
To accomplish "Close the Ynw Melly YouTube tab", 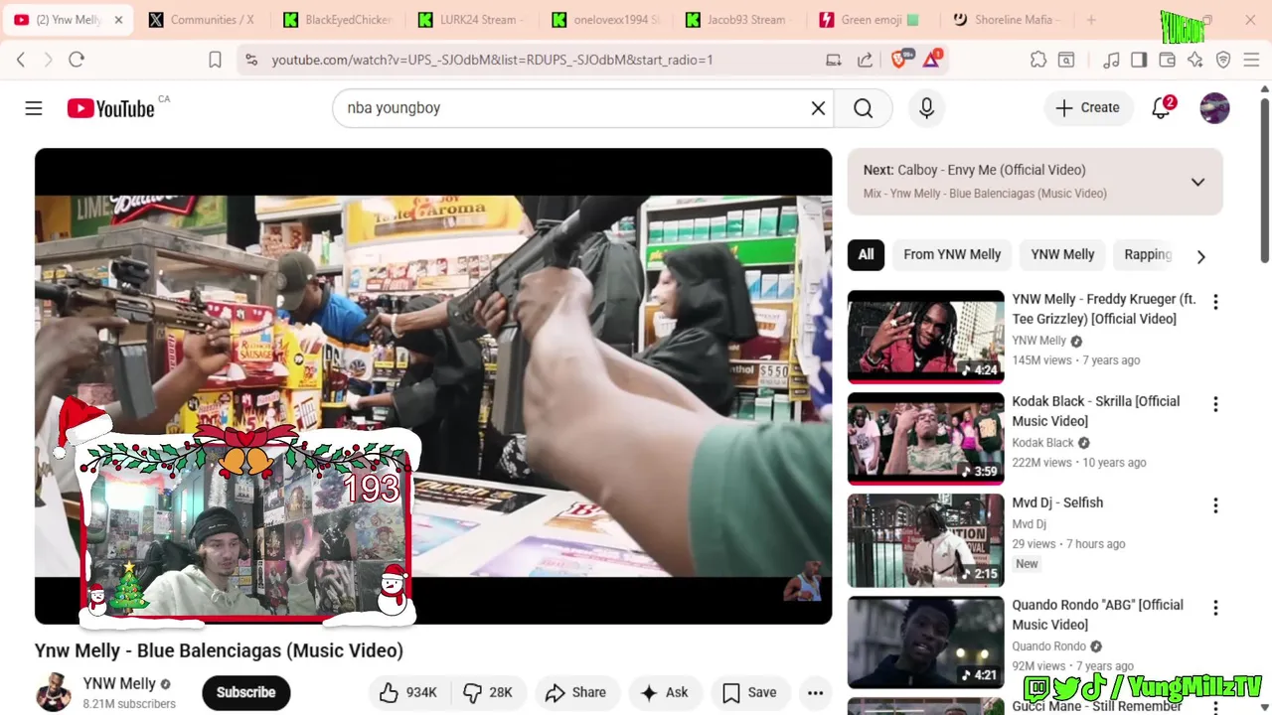I will coord(118,20).
